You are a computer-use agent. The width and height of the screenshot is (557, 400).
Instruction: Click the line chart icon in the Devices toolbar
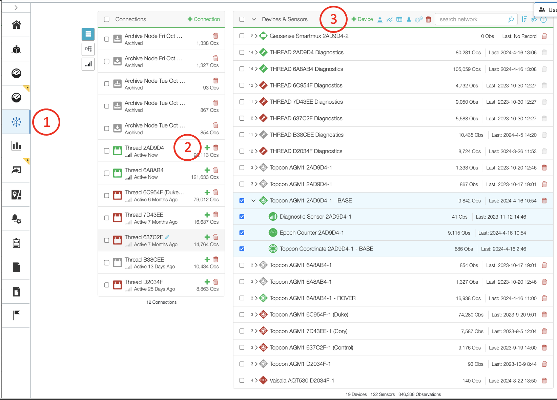390,20
